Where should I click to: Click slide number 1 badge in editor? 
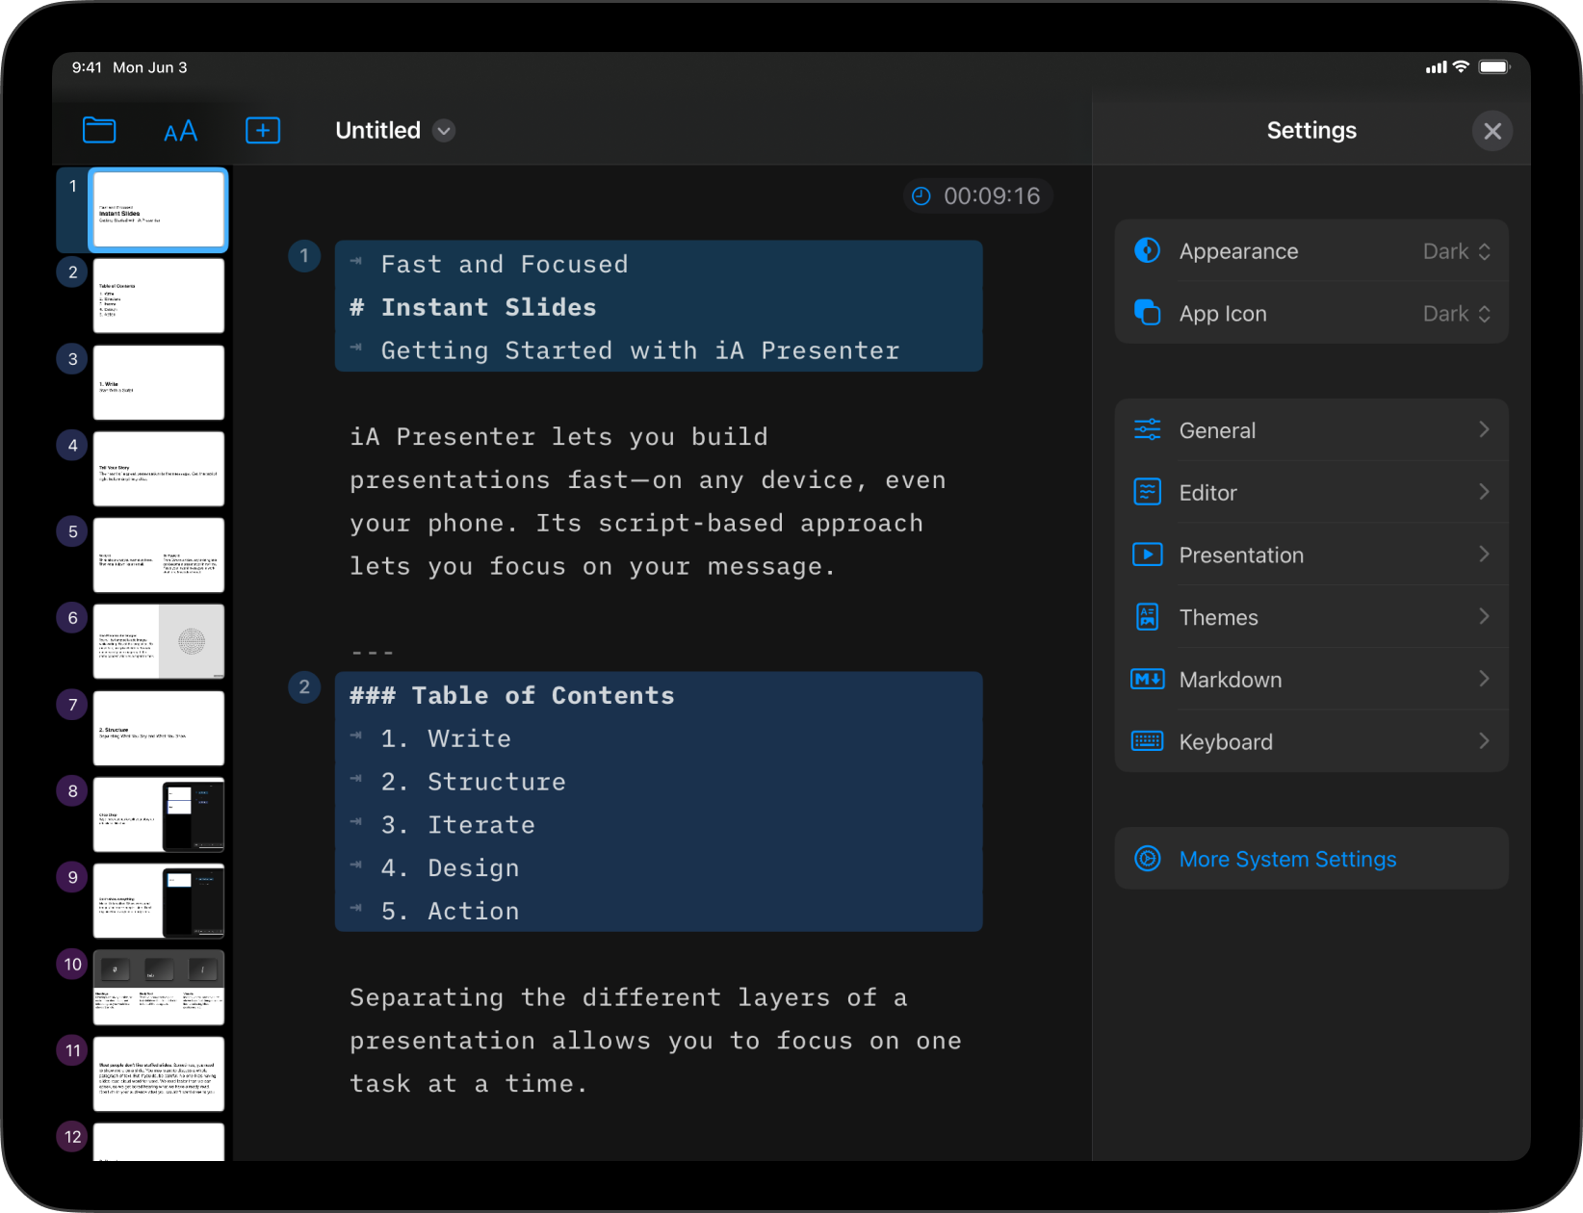[304, 256]
